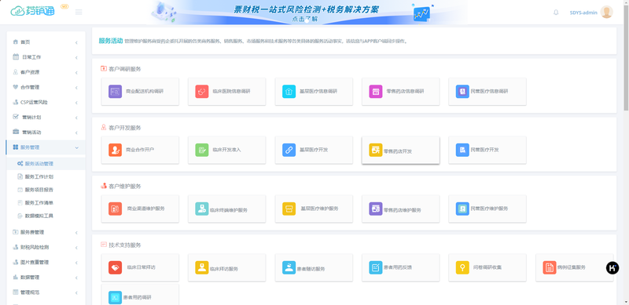This screenshot has width=629, height=305.
Task: Open the 商业合作开户 orange person icon
Action: point(115,150)
